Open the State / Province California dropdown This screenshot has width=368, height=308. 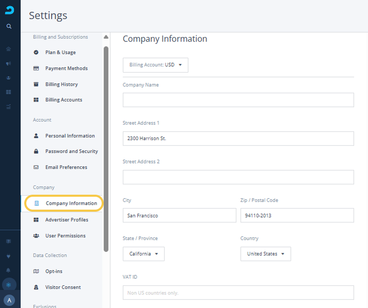point(143,254)
